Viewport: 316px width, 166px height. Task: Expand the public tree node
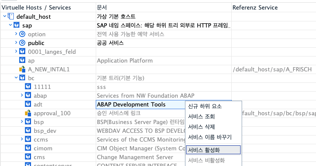[16, 43]
